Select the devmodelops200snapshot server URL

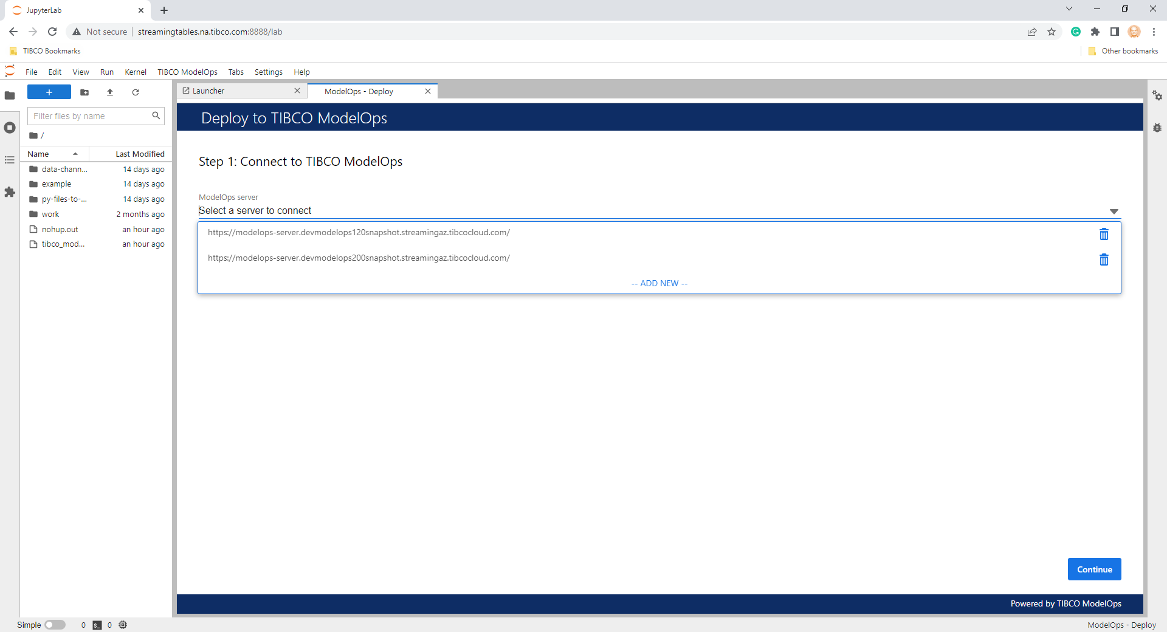tap(359, 258)
